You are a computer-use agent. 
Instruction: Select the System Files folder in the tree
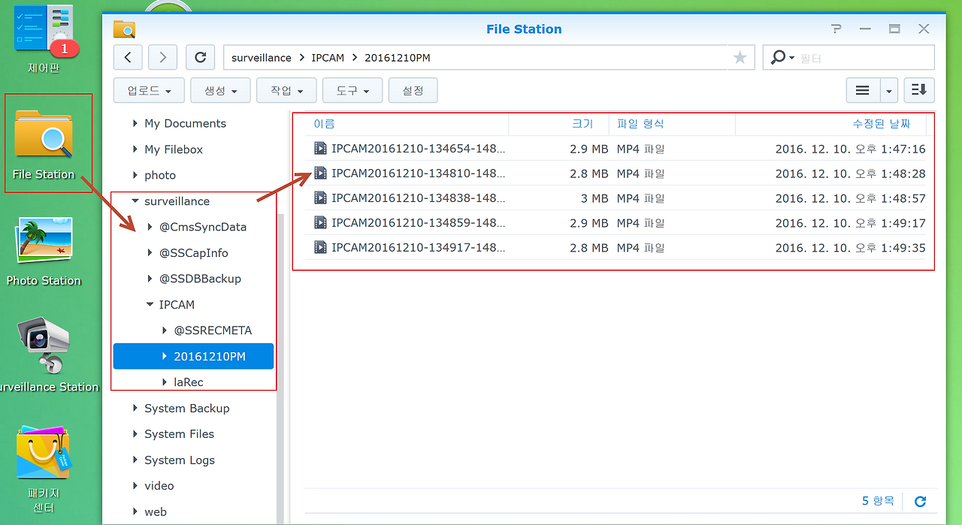point(180,434)
